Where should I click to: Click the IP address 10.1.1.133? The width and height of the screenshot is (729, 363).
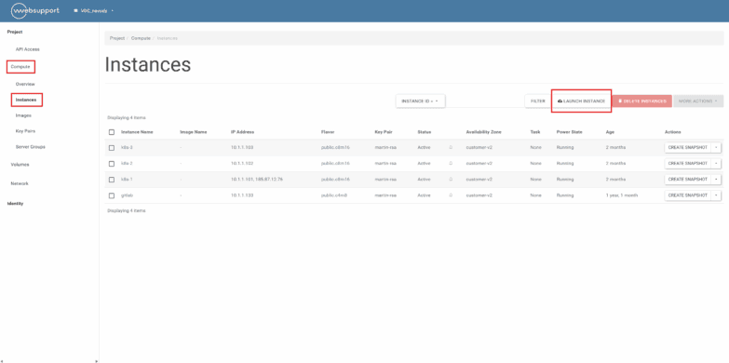tap(242, 195)
